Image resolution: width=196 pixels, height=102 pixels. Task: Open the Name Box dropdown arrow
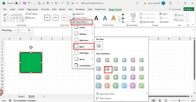tap(15, 30)
